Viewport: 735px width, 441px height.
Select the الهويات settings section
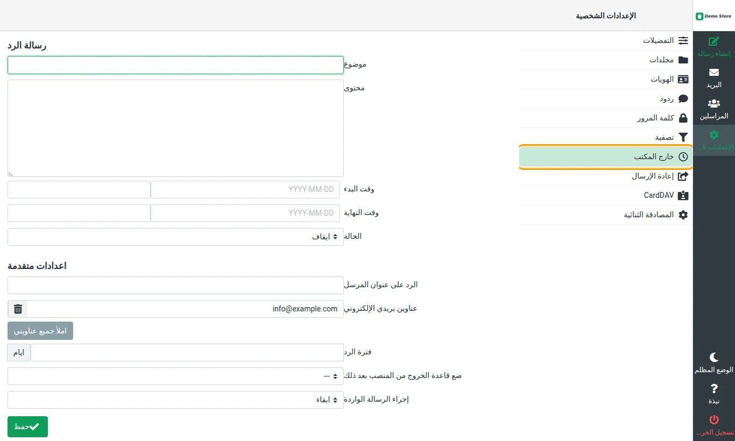pos(605,80)
